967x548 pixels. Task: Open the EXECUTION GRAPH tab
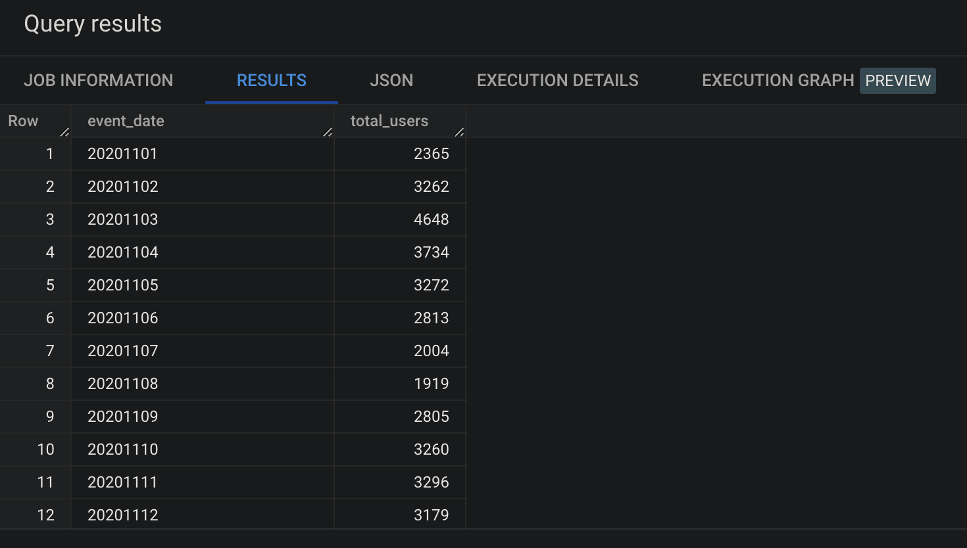point(778,80)
